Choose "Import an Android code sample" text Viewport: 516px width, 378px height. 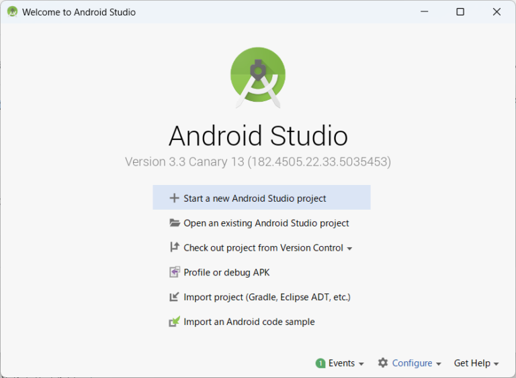click(x=249, y=322)
